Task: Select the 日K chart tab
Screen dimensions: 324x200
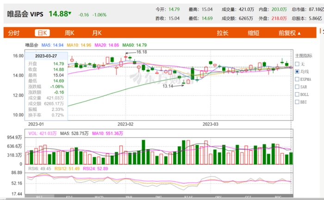Action: click(x=43, y=33)
